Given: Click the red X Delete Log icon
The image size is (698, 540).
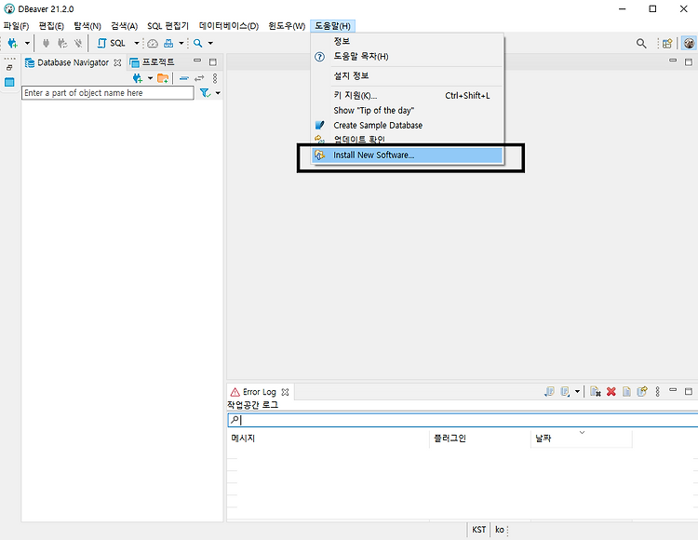Looking at the screenshot, I should (x=611, y=391).
